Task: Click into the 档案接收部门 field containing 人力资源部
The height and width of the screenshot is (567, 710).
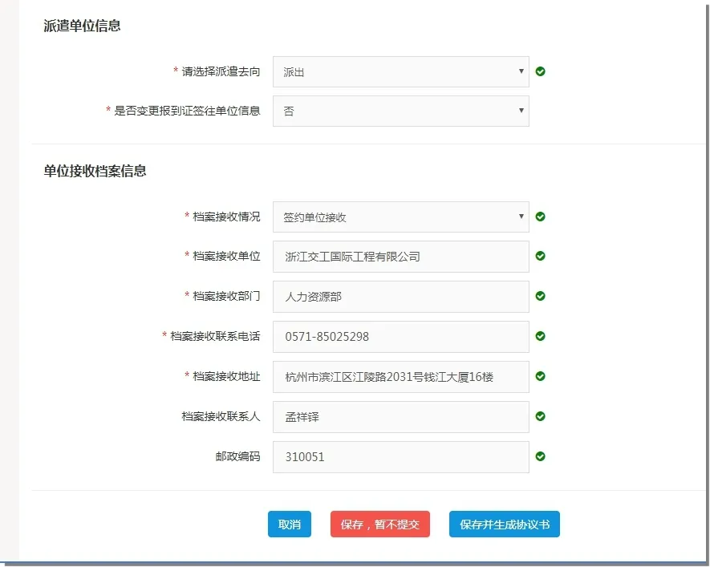Action: [400, 297]
